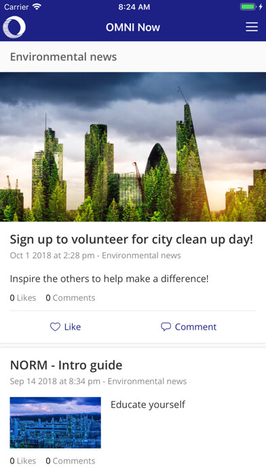The height and width of the screenshot is (473, 266).
Task: View 0 Comments on clean up post
Action: [71, 298]
